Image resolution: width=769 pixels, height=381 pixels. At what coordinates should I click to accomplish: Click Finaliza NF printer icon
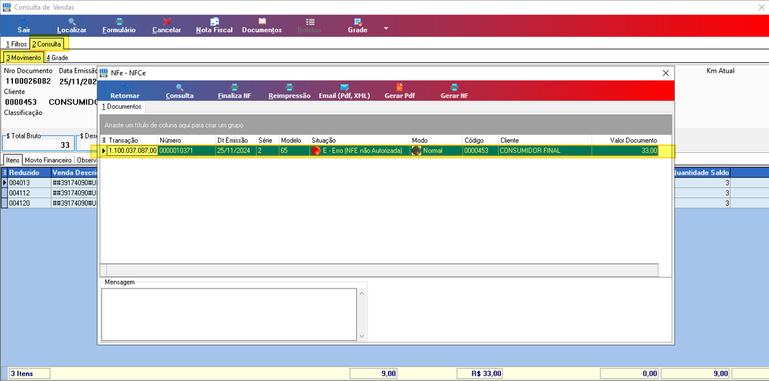pos(234,87)
